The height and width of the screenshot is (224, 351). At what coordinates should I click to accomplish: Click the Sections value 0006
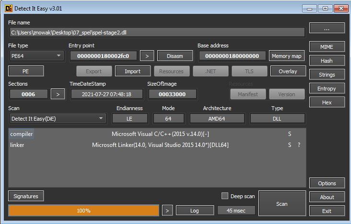(28, 94)
